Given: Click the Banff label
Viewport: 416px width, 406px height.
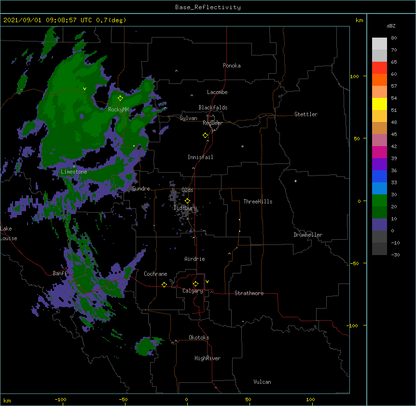Looking at the screenshot, I should pos(60,273).
